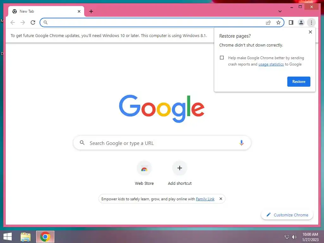Select the New Tab tab
The image size is (324, 243).
pos(46,11)
